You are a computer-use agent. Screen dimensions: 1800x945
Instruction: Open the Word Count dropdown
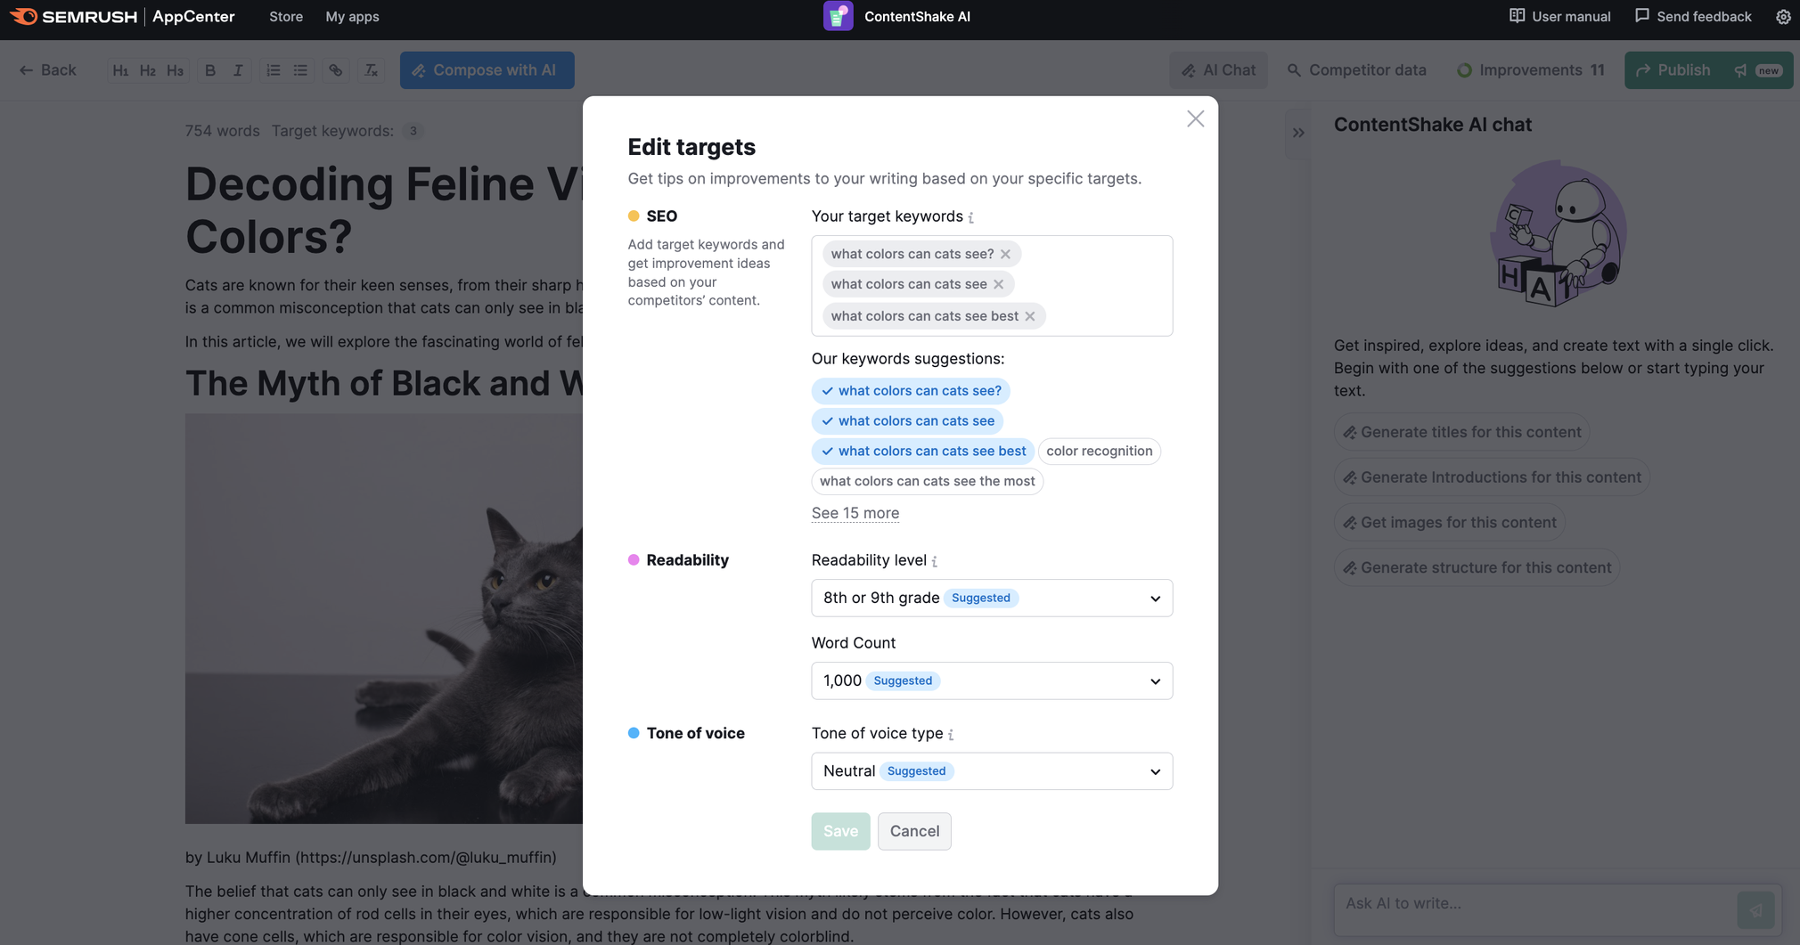(991, 680)
